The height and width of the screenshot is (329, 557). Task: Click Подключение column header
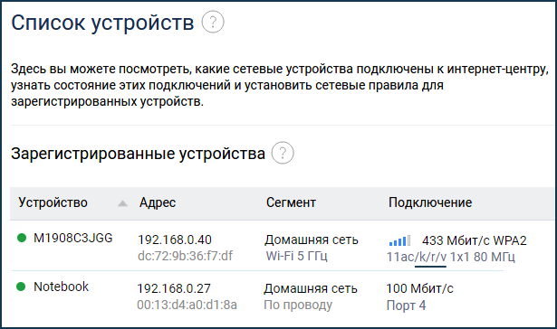tap(430, 202)
